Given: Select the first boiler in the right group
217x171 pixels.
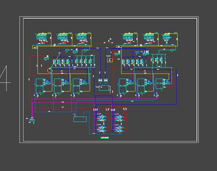Looking at the screenshot, I should pos(122,86).
